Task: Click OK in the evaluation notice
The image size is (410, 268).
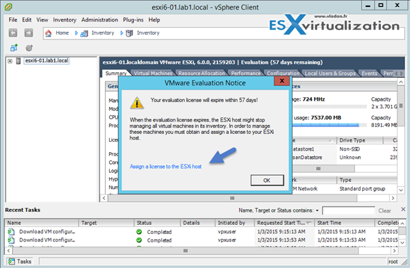Action: (x=267, y=181)
